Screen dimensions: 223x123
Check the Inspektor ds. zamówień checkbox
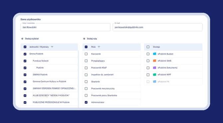(86, 75)
